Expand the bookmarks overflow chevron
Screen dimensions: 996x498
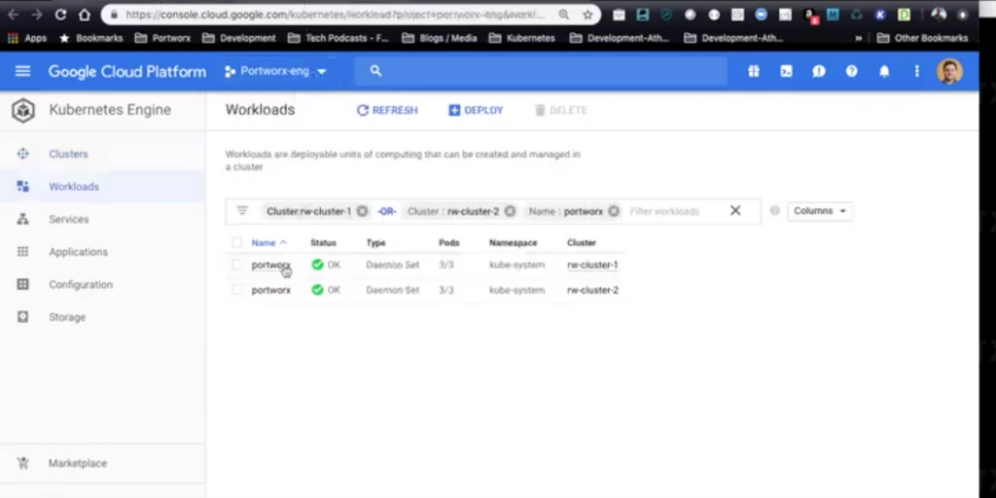click(x=859, y=38)
